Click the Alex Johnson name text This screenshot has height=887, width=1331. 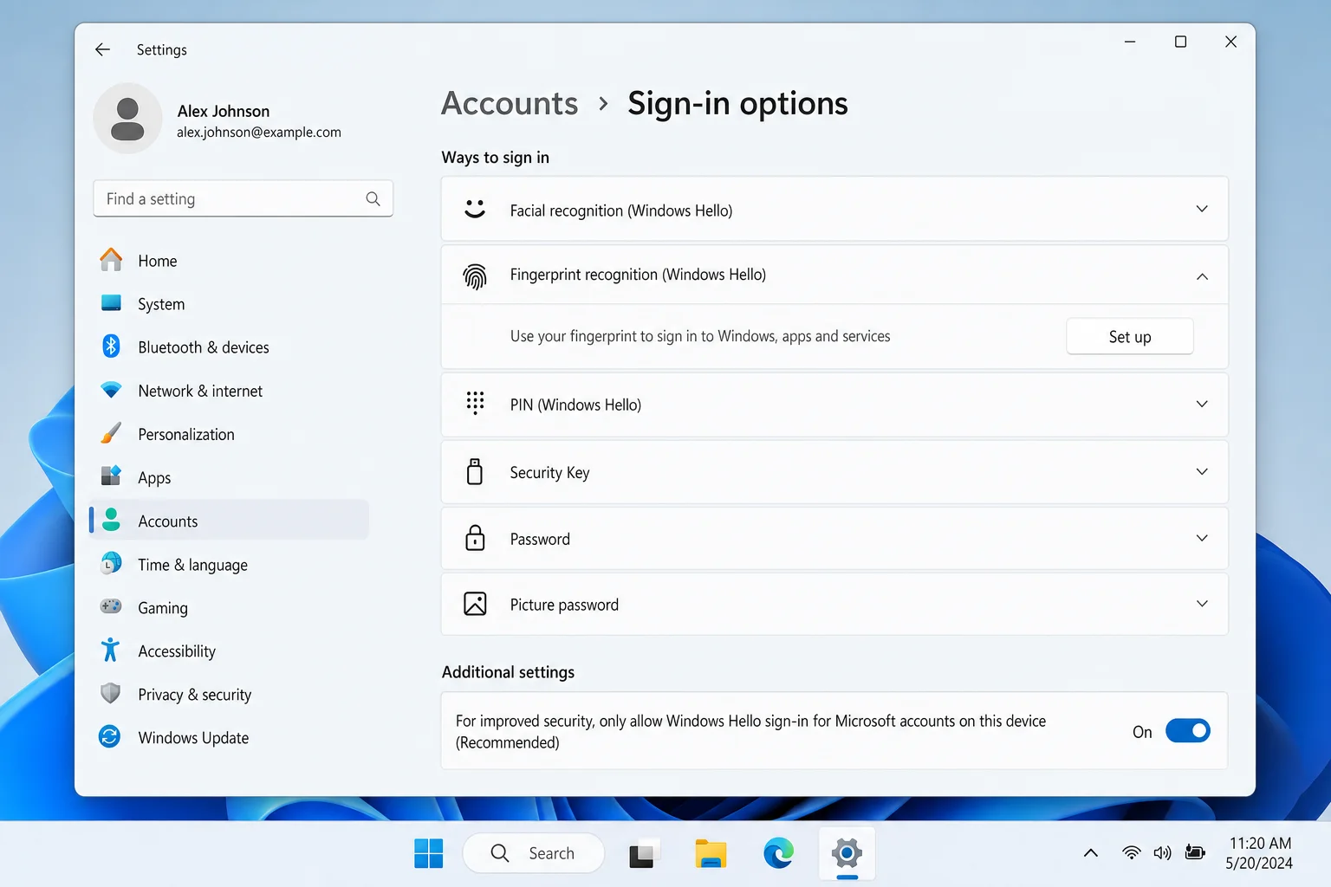click(x=224, y=111)
